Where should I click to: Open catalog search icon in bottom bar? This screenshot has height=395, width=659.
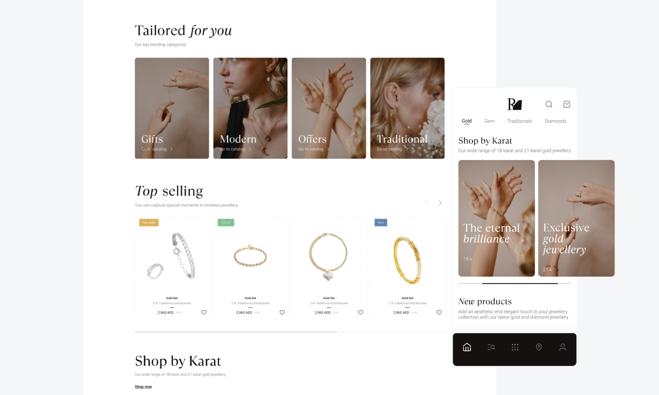click(491, 347)
